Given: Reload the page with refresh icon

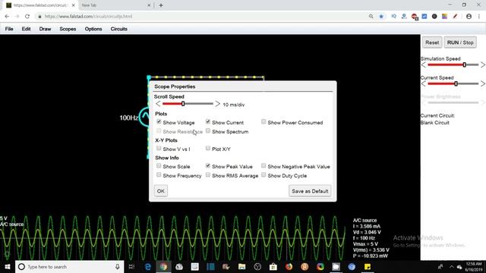Looking at the screenshot, I should [x=27, y=17].
